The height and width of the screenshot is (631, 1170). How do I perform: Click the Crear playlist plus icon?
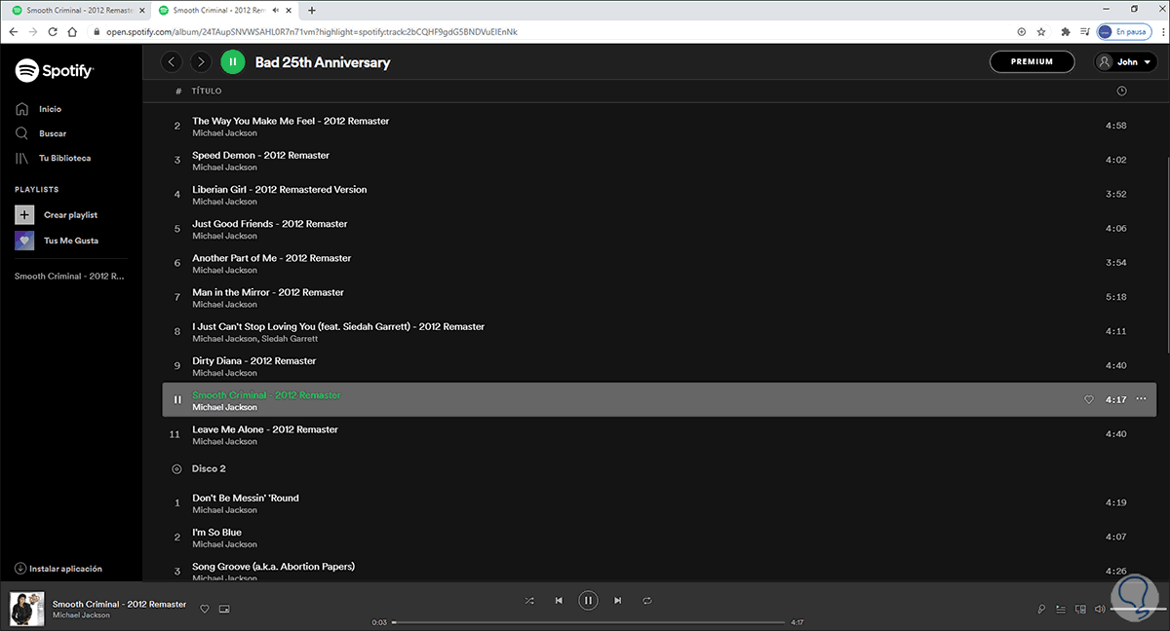[24, 214]
